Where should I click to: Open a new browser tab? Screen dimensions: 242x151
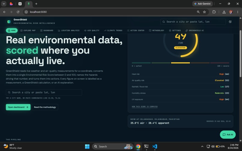36,4
